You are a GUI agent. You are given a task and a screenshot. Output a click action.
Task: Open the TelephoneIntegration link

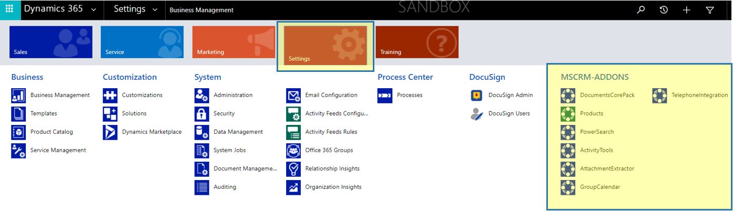[x=699, y=96]
